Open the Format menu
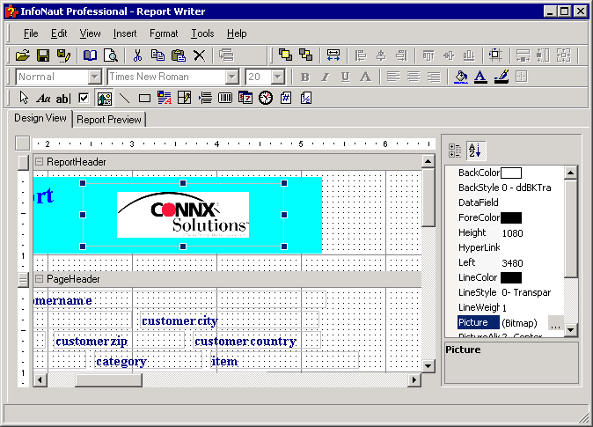Viewport: 593px width, 427px height. [x=164, y=33]
